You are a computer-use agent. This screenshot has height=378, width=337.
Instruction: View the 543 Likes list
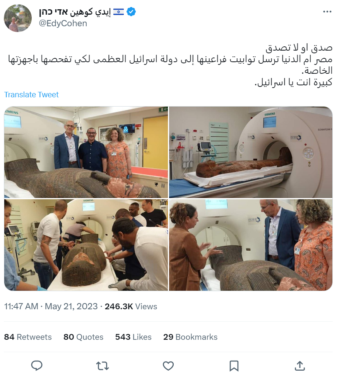[x=133, y=337]
